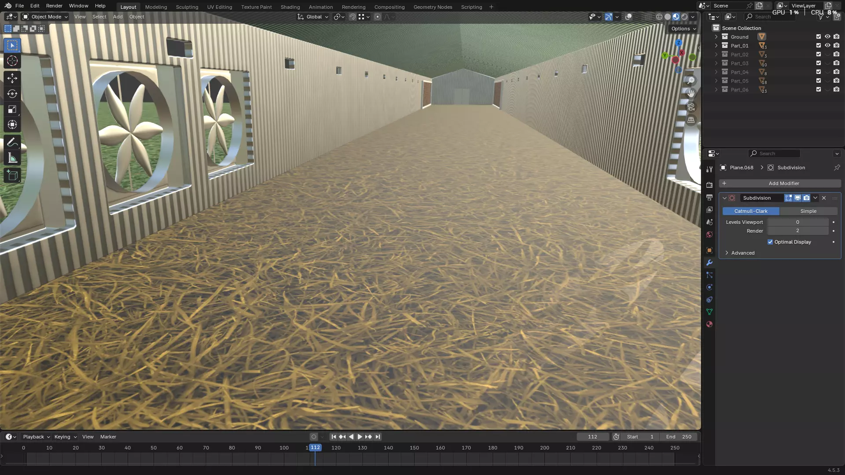Image resolution: width=845 pixels, height=475 pixels.
Task: Jump to the timeline end frame
Action: tap(378, 437)
